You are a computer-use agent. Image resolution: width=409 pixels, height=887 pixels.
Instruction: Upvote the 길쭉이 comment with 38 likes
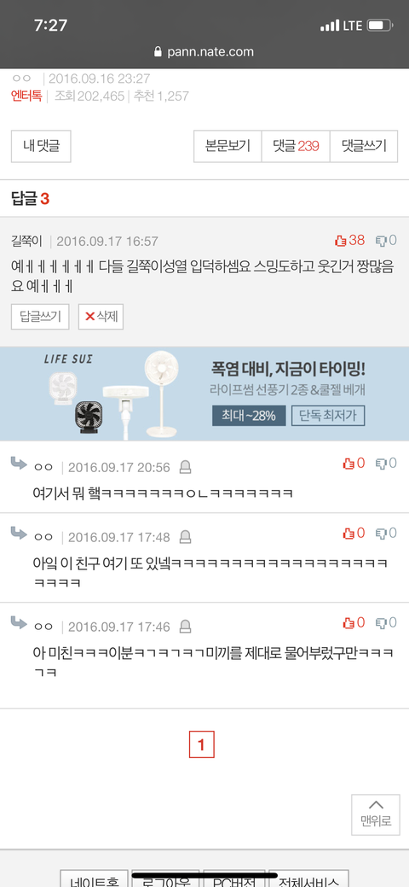coord(350,241)
